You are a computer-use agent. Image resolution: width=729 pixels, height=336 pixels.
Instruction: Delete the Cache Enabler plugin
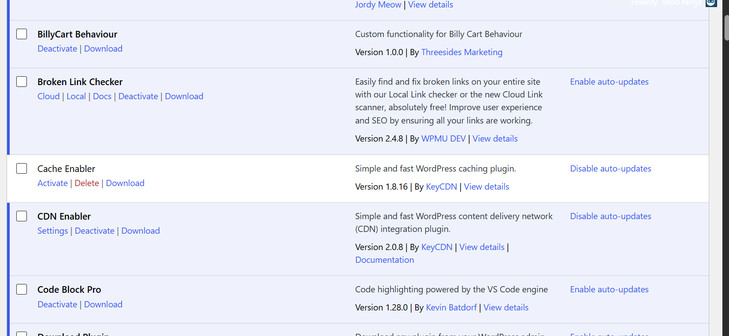click(x=87, y=183)
